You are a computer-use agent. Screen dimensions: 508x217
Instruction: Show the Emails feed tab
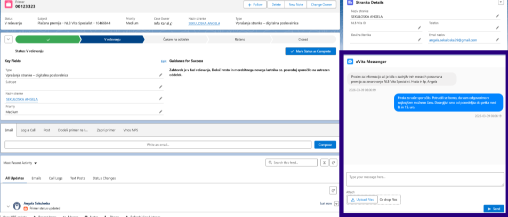click(x=36, y=178)
